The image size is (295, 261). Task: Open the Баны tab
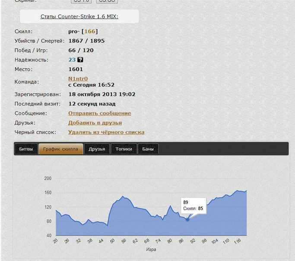(148, 149)
